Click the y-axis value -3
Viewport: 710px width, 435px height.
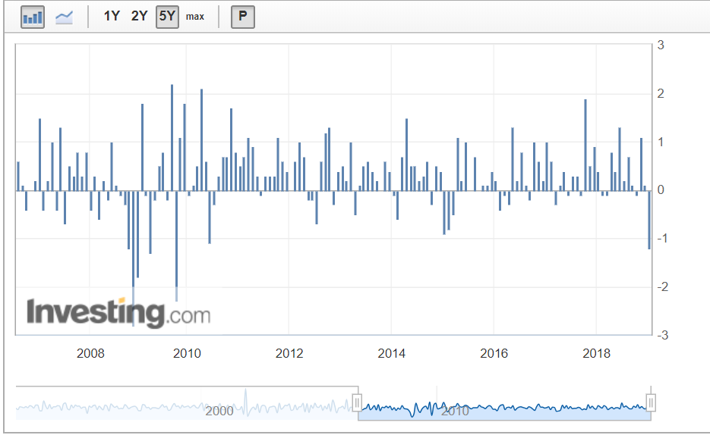click(662, 335)
